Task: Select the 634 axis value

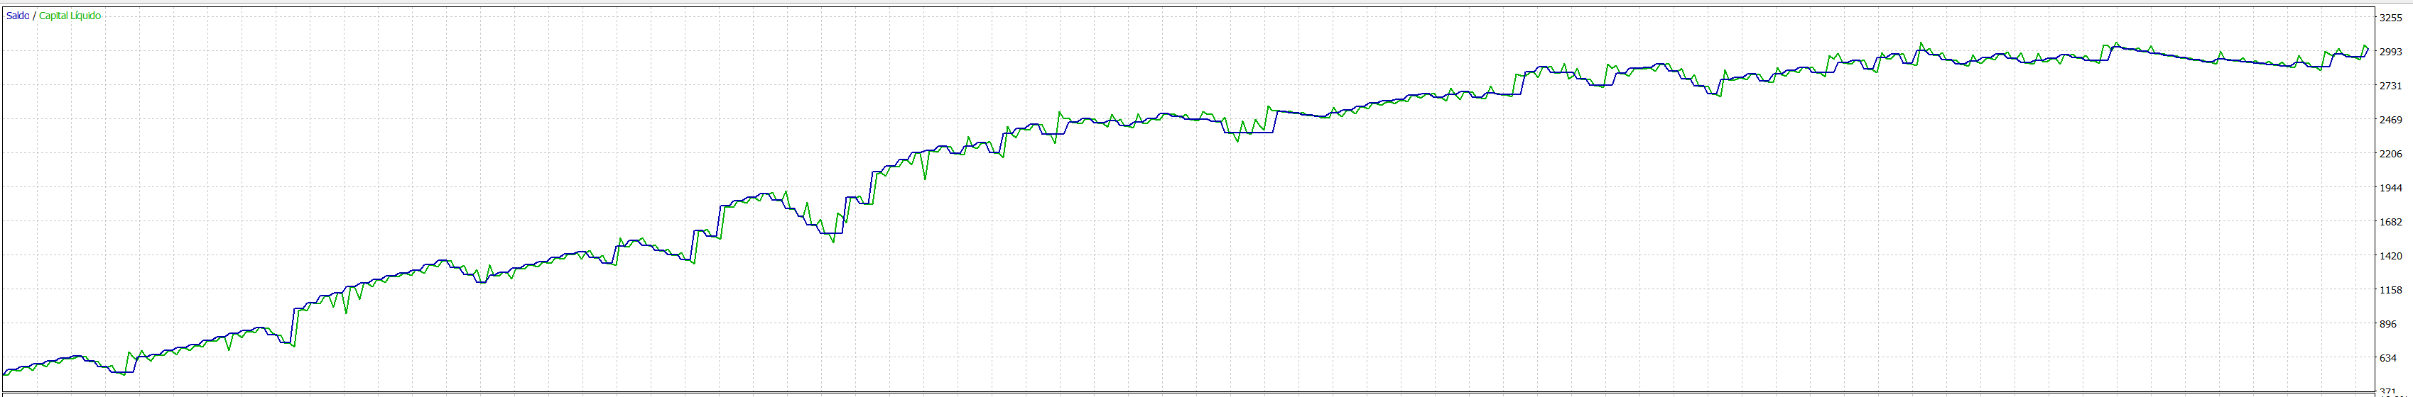Action: pyautogui.click(x=2389, y=358)
